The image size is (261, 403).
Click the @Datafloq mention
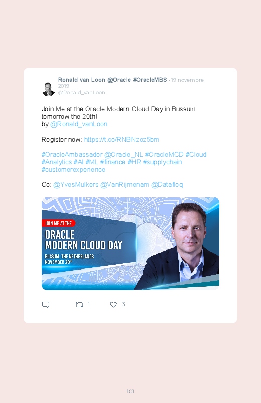[167, 185]
